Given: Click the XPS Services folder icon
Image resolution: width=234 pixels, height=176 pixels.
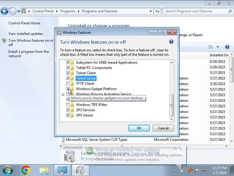Looking at the screenshot, I should tap(72, 110).
